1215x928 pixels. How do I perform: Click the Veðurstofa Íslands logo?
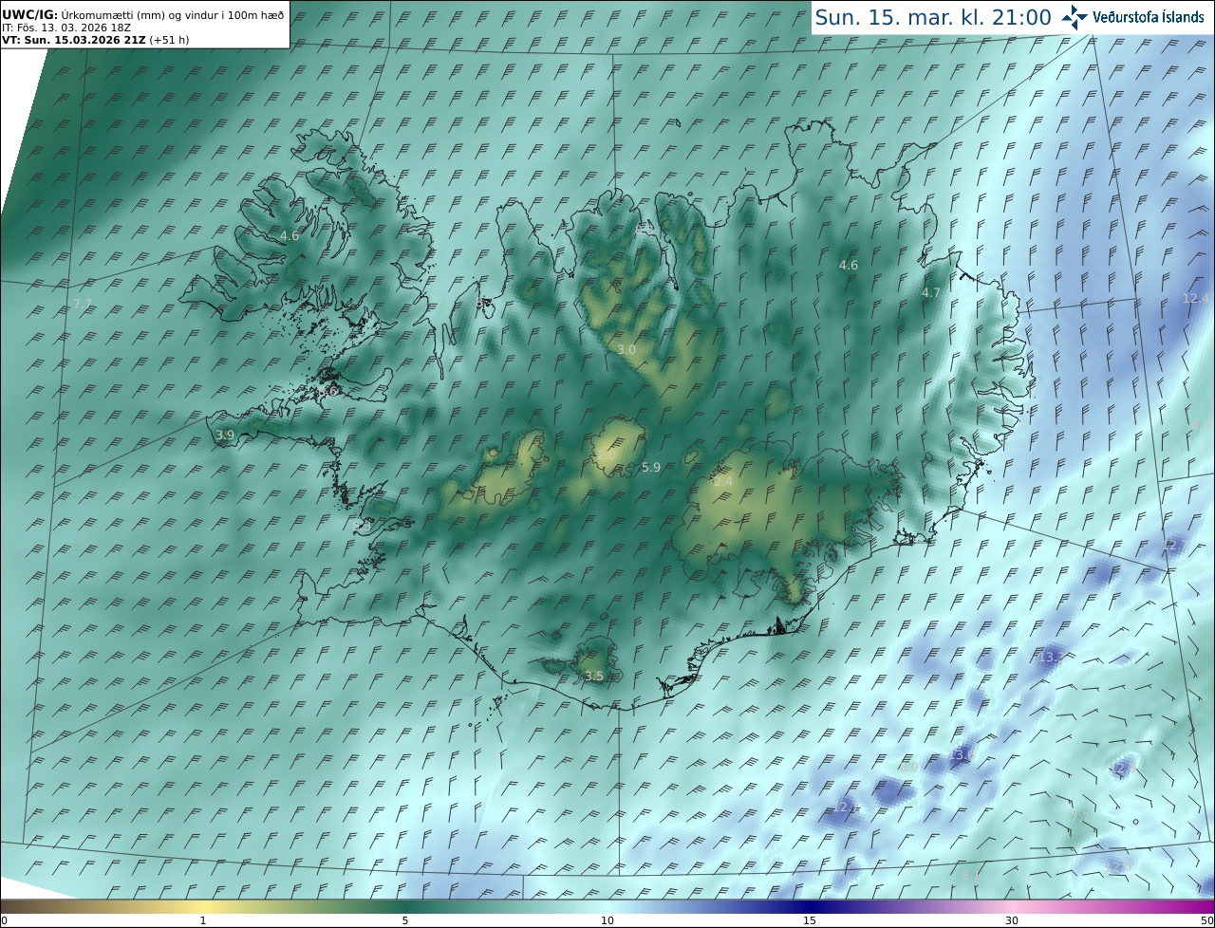1132,17
